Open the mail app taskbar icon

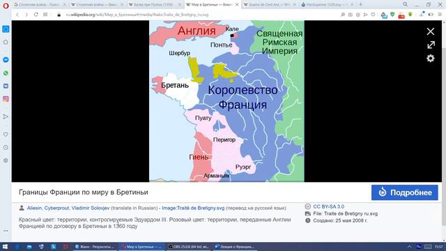point(29,247)
